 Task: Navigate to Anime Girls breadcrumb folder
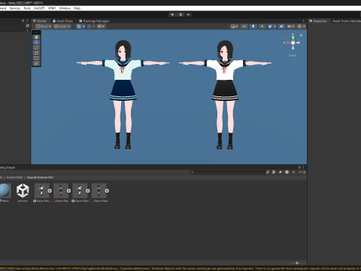coord(14,178)
